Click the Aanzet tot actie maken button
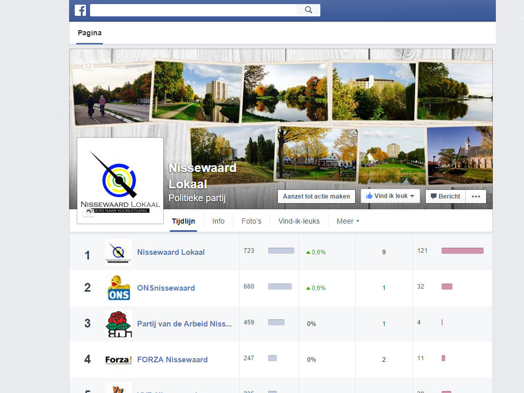This screenshot has height=393, width=524. [316, 196]
